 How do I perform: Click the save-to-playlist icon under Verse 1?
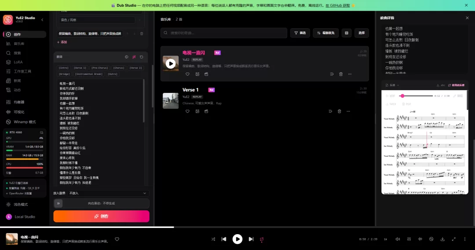197,111
